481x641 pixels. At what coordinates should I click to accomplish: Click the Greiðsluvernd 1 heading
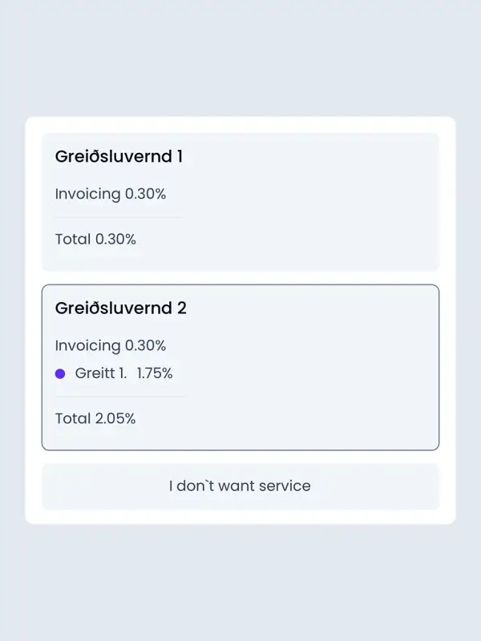(119, 156)
